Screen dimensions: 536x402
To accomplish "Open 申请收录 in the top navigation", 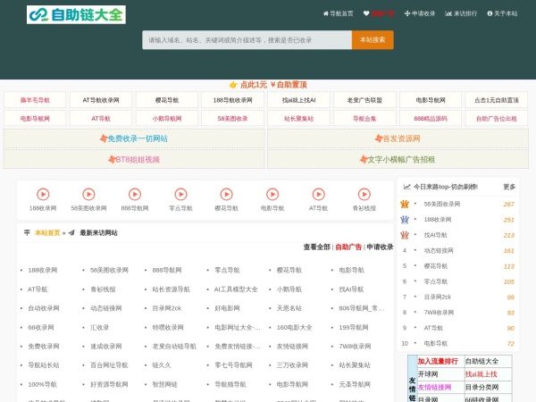I will 420,13.
